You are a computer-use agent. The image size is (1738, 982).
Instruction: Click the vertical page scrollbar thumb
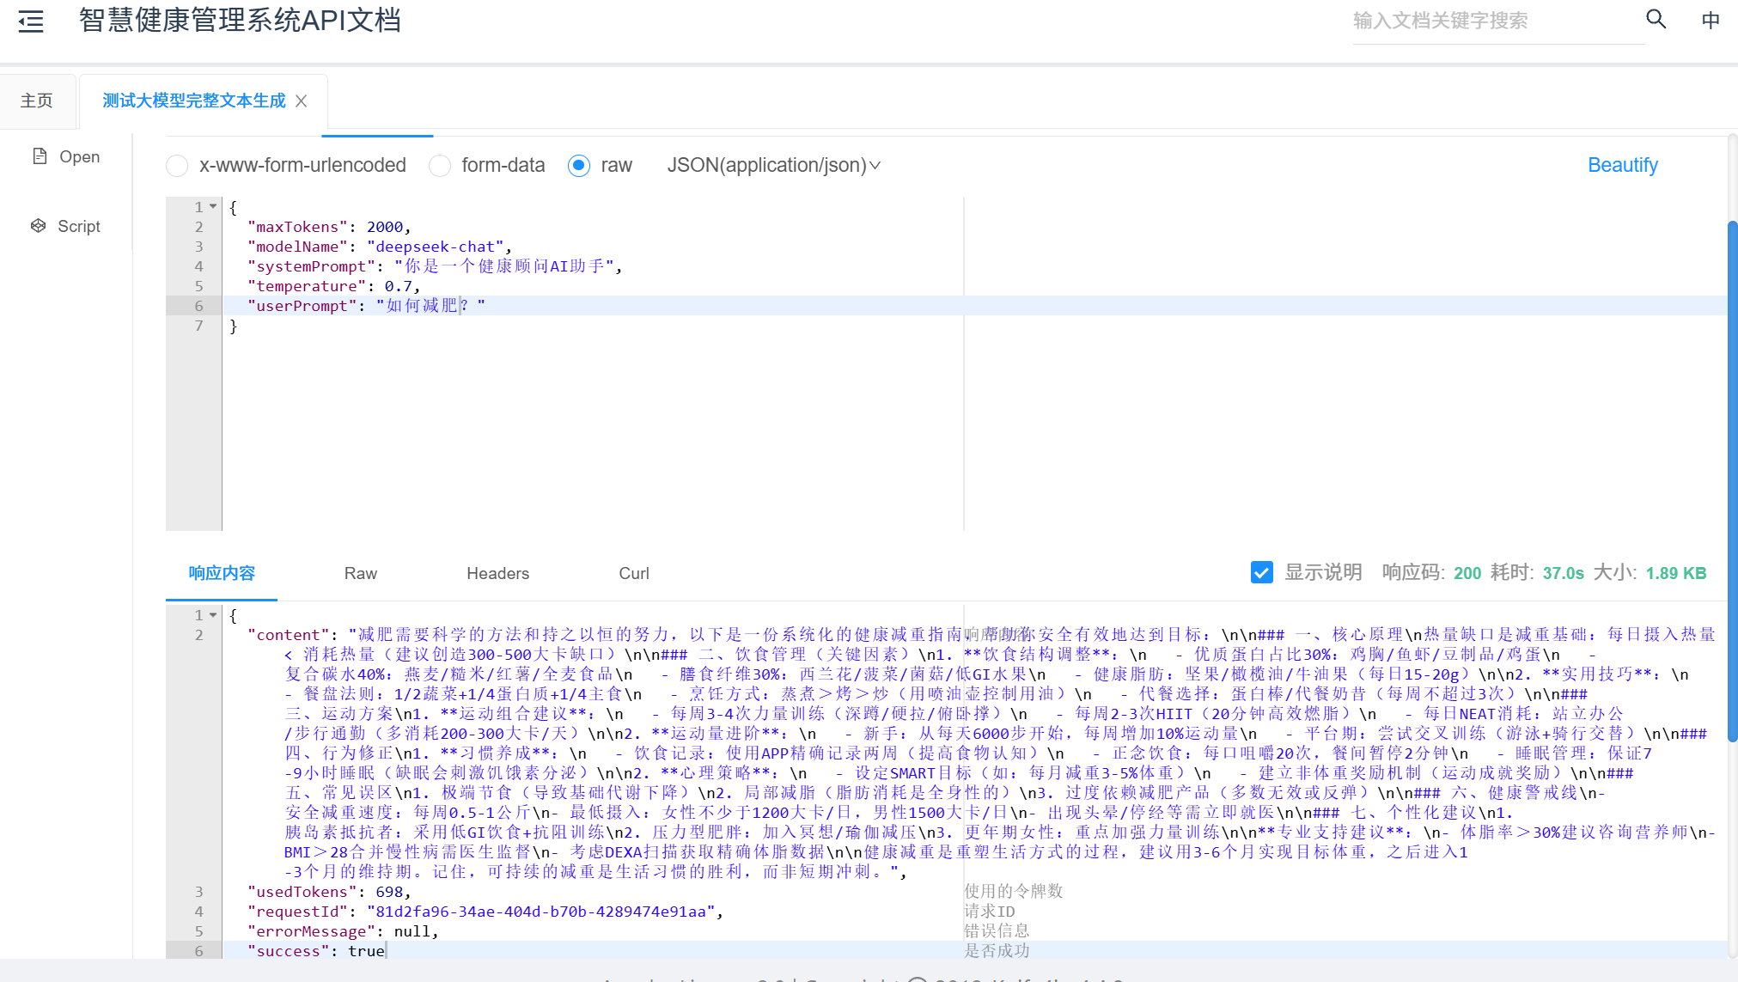click(1732, 481)
